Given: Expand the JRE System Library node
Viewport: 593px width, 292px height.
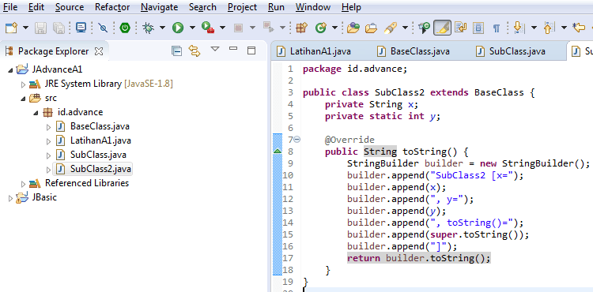Looking at the screenshot, I should click(x=24, y=84).
